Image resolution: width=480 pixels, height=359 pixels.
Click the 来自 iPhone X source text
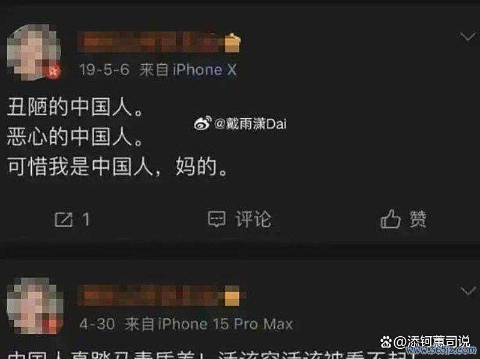[188, 70]
